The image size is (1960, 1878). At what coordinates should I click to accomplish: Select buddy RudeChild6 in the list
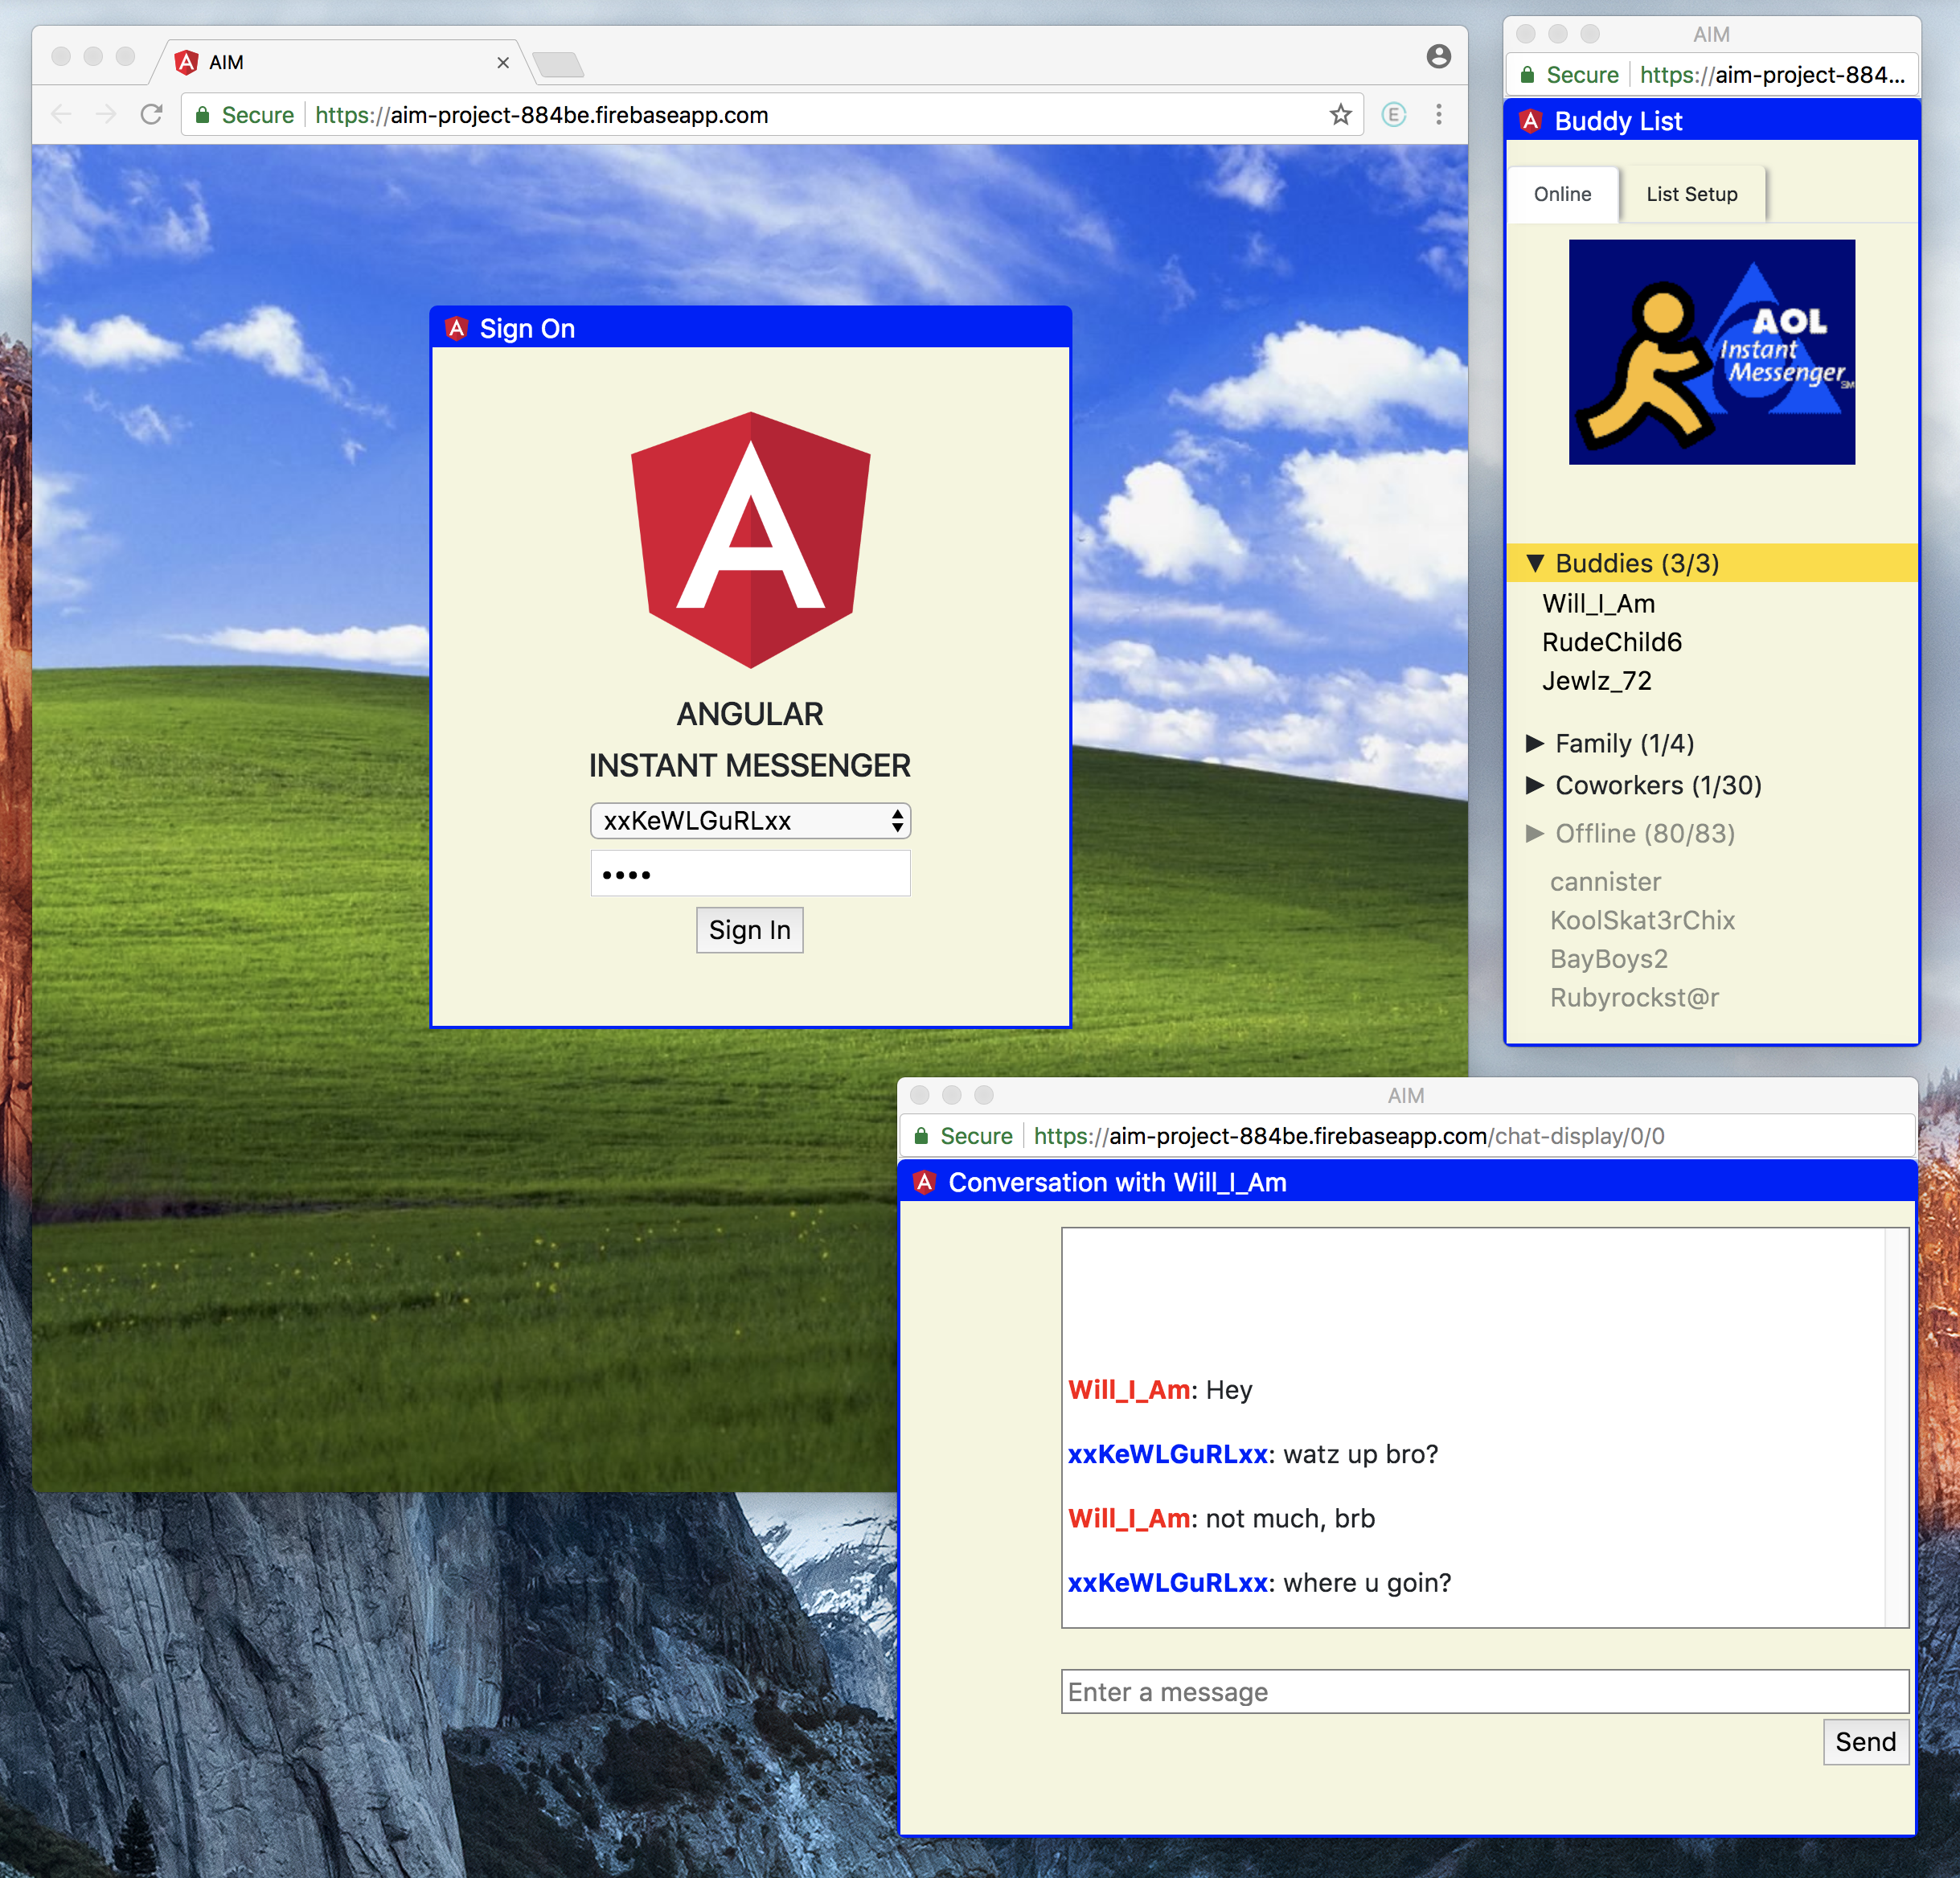(x=1611, y=642)
